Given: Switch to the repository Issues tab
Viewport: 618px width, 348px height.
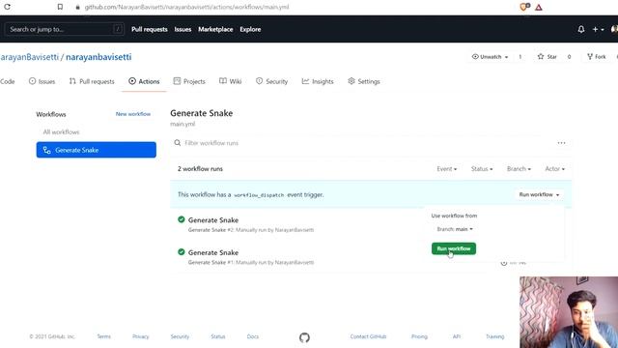Looking at the screenshot, I should coord(42,81).
